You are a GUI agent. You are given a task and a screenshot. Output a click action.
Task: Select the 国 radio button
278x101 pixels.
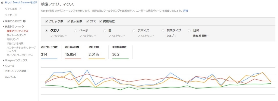(x=105, y=31)
